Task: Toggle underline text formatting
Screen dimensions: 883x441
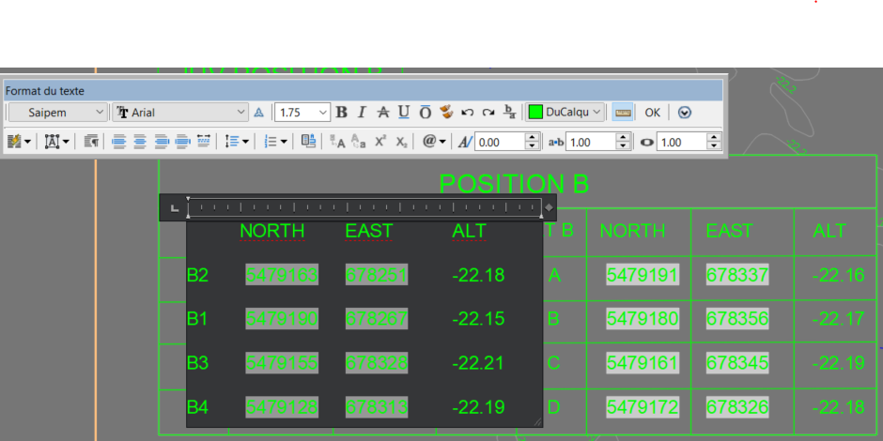Action: click(x=404, y=113)
